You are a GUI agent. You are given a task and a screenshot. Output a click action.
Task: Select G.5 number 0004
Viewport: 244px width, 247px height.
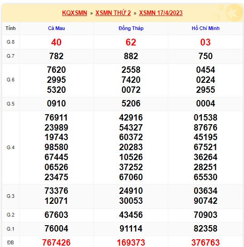[x=205, y=104]
